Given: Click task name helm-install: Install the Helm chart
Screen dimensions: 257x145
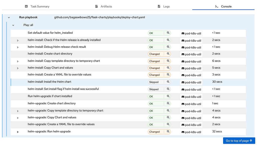Looking at the screenshot, I should click(49, 82).
